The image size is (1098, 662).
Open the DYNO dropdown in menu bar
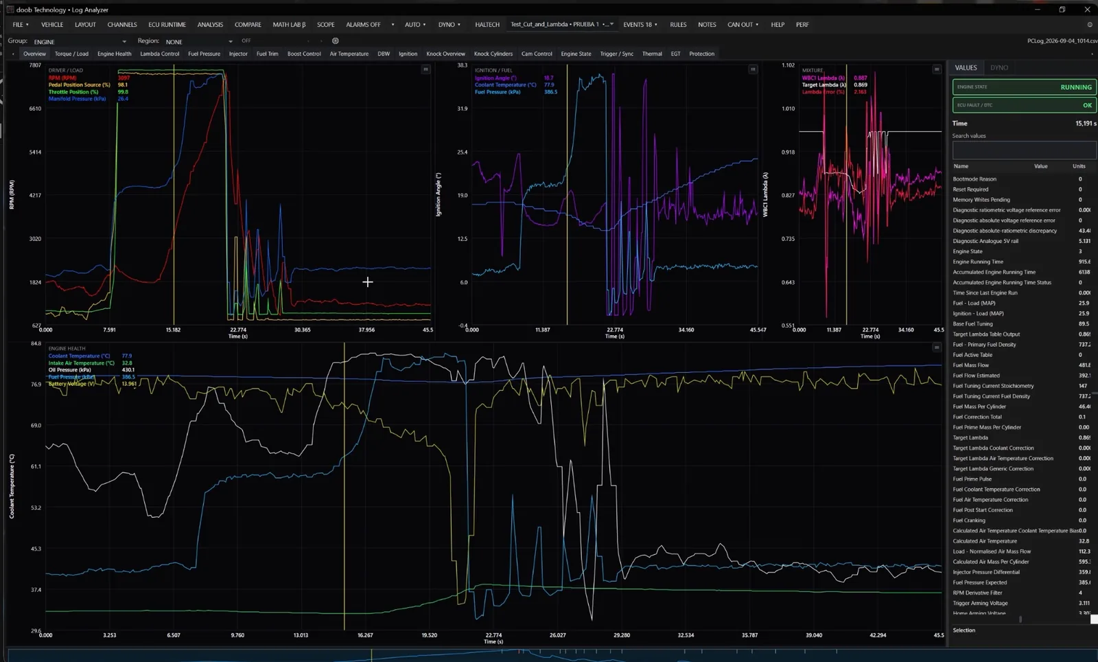point(449,25)
